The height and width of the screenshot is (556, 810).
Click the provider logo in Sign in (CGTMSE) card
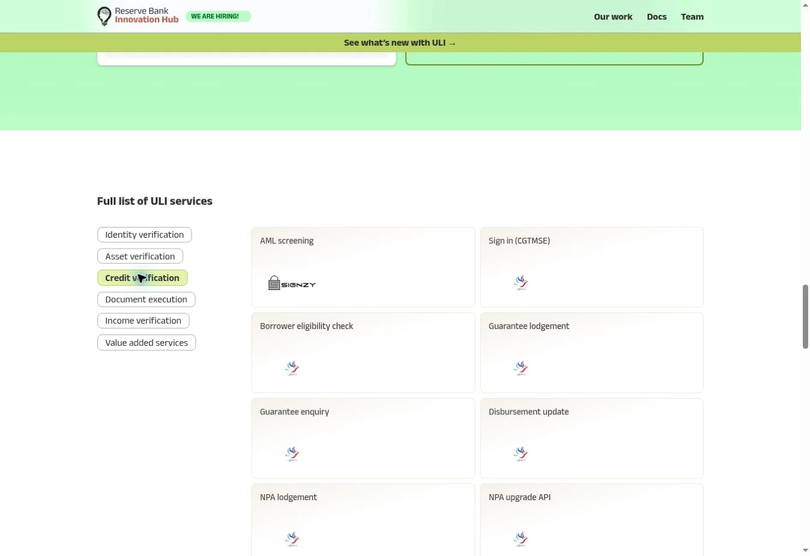pos(521,283)
